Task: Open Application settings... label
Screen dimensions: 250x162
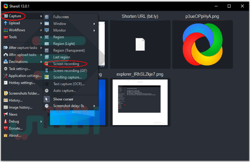Action: click(25, 76)
